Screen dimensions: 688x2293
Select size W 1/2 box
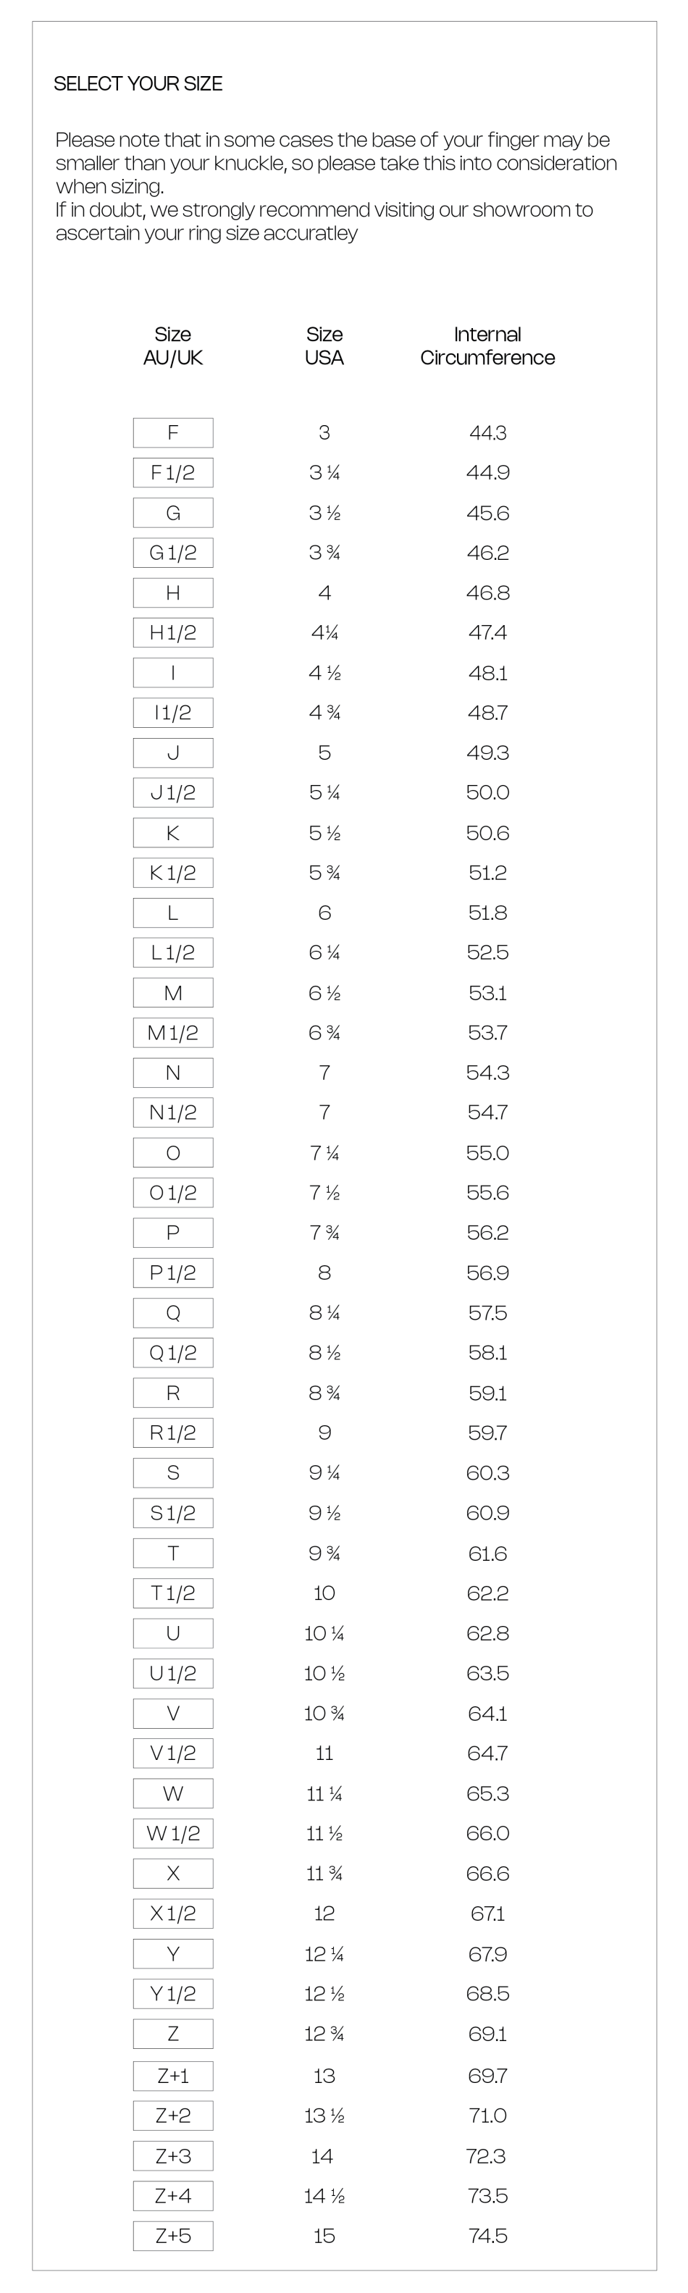tap(172, 1834)
